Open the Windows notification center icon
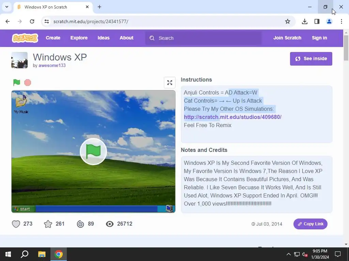 pos(338,254)
